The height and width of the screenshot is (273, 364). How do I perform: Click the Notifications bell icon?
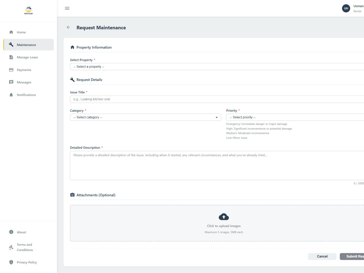tap(11, 95)
